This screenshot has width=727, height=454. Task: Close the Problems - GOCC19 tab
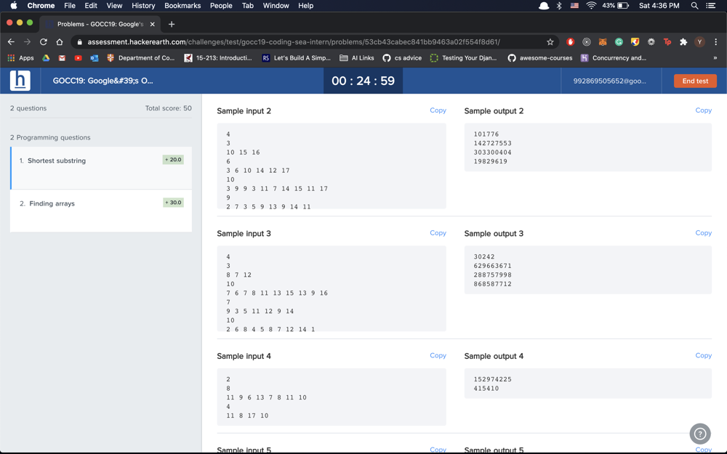(x=152, y=24)
